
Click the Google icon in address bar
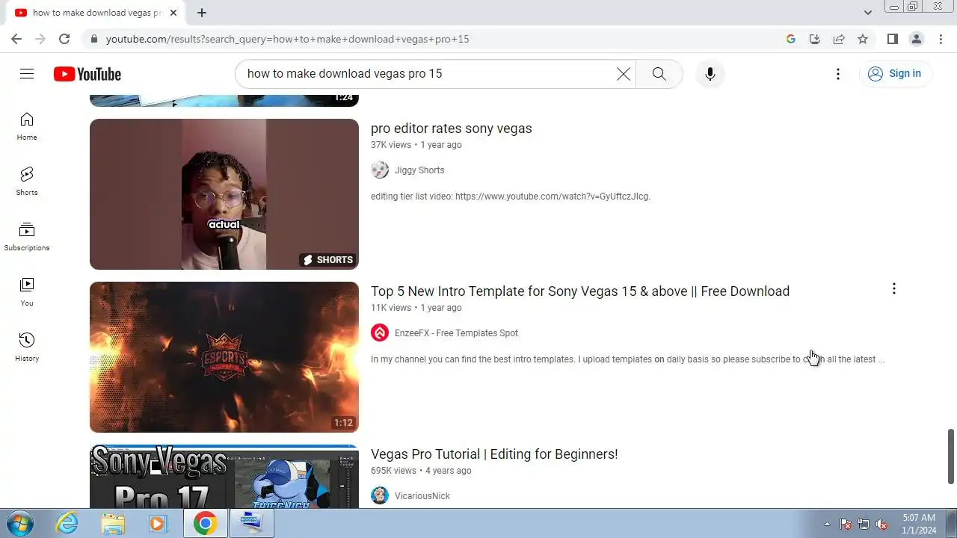791,39
